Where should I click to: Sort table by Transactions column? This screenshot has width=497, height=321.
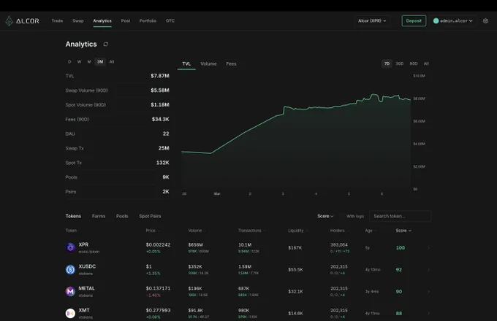tap(251, 231)
